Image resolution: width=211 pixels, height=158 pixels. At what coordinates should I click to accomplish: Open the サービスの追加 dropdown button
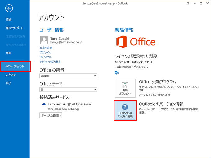(x=51, y=115)
